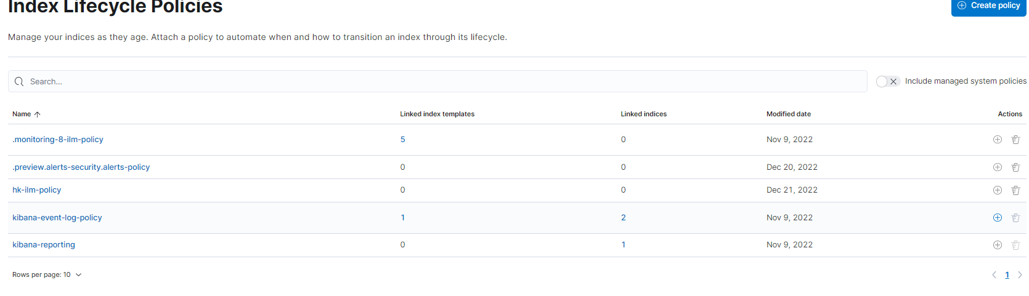This screenshot has width=1029, height=296.
Task: Select page 1 in pagination
Action: coord(1007,275)
